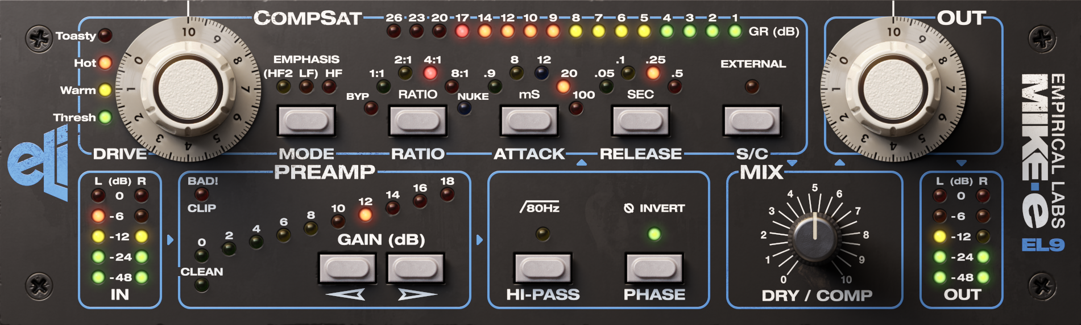The height and width of the screenshot is (325, 1081).
Task: Click the BAD! clip indicator LED
Action: (201, 195)
